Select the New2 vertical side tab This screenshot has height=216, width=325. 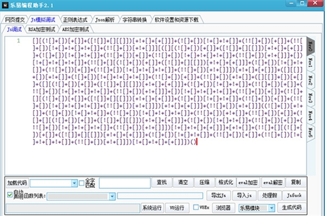pos(310,81)
